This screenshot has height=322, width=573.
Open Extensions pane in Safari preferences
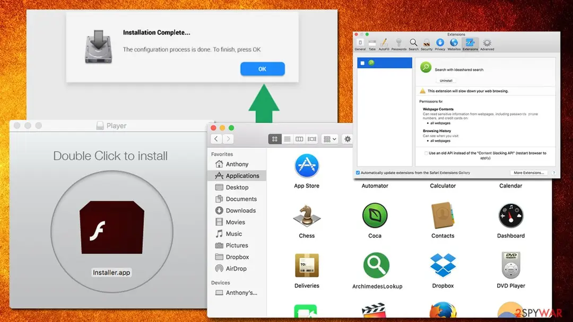coord(470,44)
